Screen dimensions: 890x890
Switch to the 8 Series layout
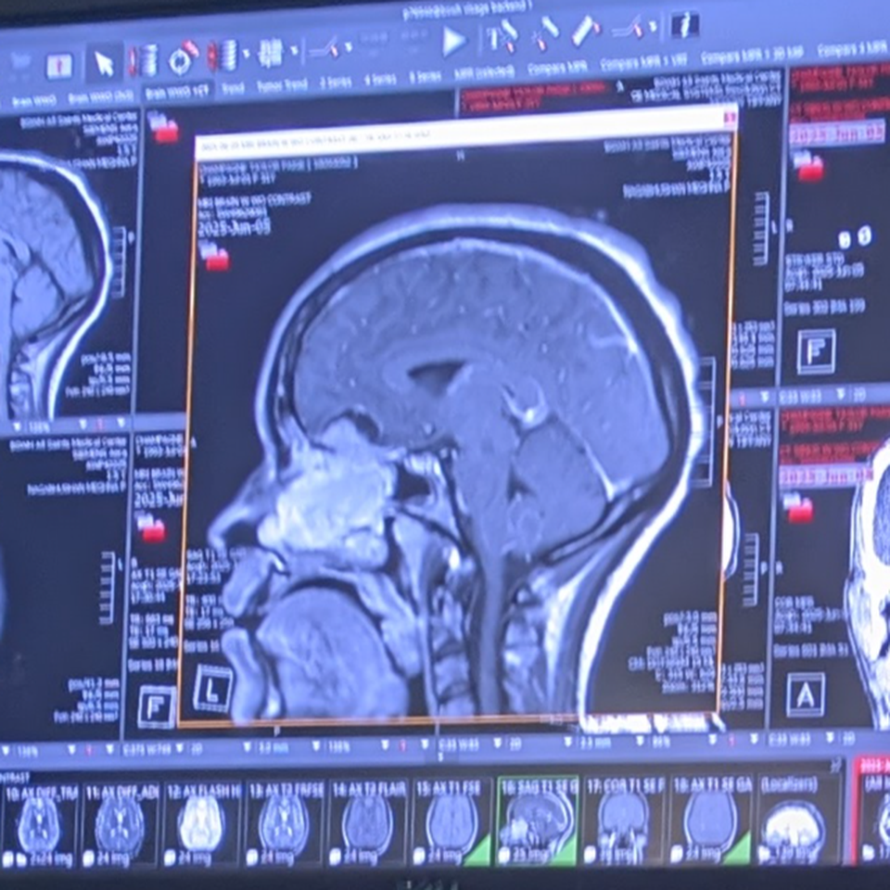pyautogui.click(x=426, y=77)
